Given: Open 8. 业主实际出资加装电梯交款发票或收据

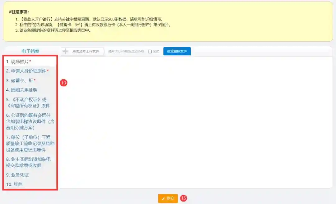Looking at the screenshot, I should pos(28,162).
